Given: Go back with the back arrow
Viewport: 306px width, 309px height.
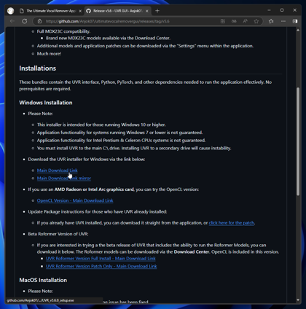Looking at the screenshot, I should (12, 21).
